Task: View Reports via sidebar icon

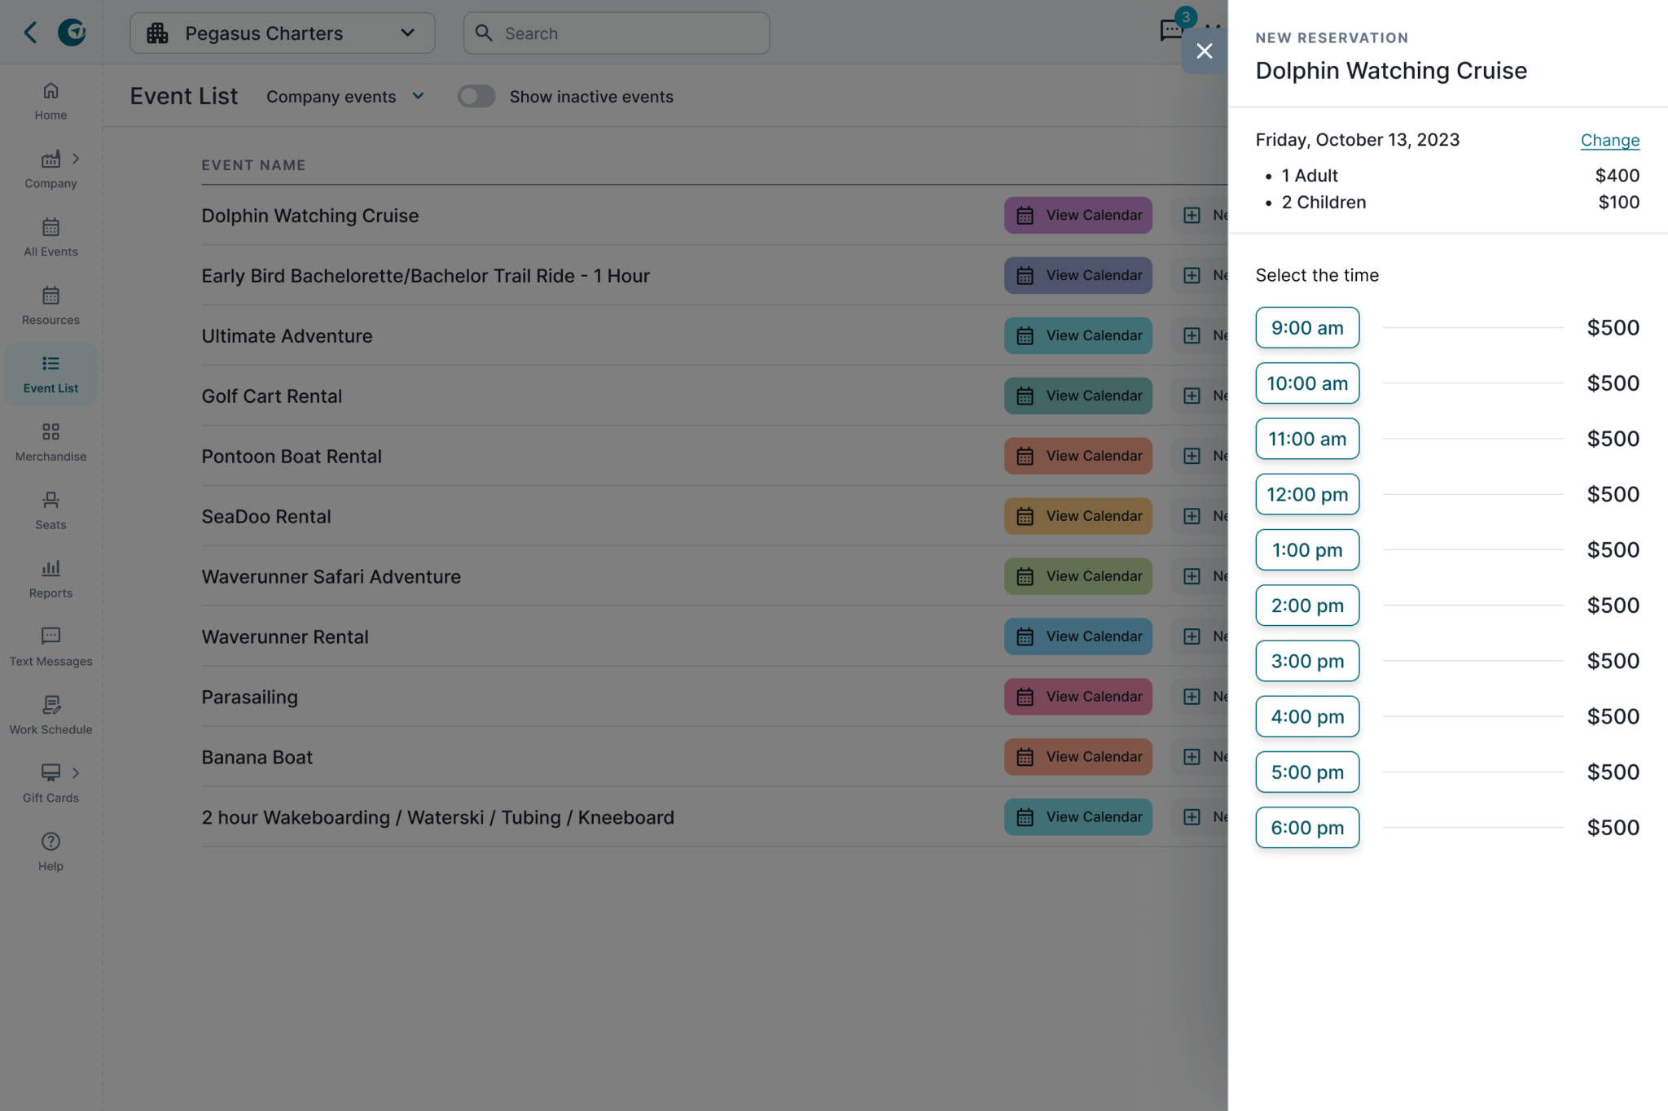Action: tap(50, 578)
